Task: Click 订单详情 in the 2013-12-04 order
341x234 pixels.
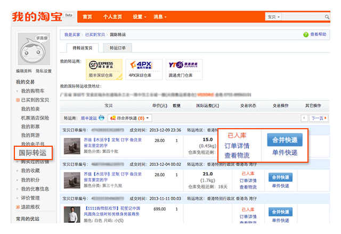Action: click(x=248, y=181)
